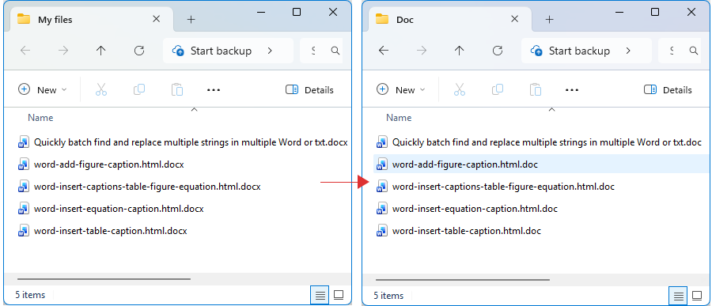Click Word icon of word-insert-table-caption.html.docx
This screenshot has width=712, height=306.
point(23,231)
